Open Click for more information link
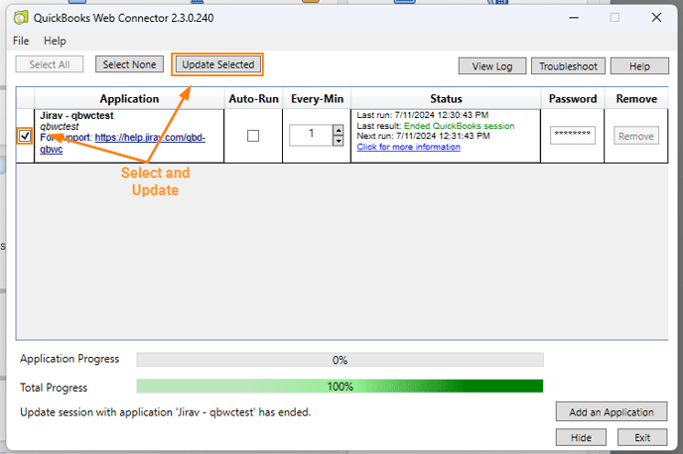Image resolution: width=683 pixels, height=454 pixels. pyautogui.click(x=409, y=147)
